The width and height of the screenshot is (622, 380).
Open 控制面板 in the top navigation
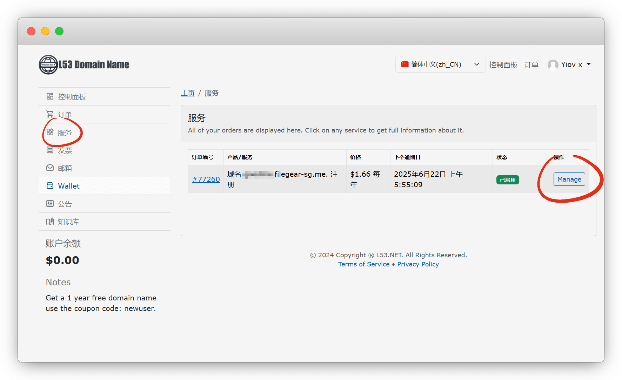[x=503, y=65]
